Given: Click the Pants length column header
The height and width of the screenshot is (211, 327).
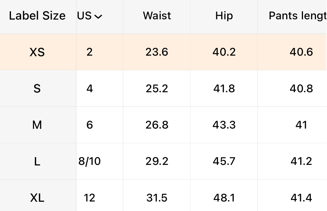Looking at the screenshot, I should point(297,16).
